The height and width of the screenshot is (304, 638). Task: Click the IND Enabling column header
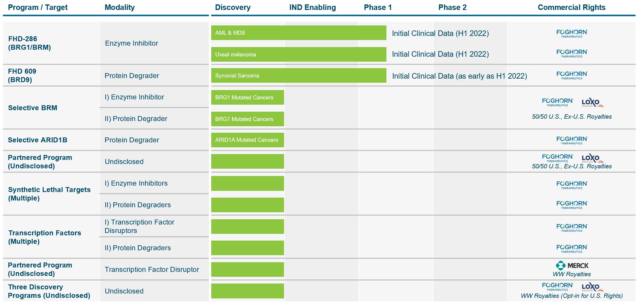point(312,7)
